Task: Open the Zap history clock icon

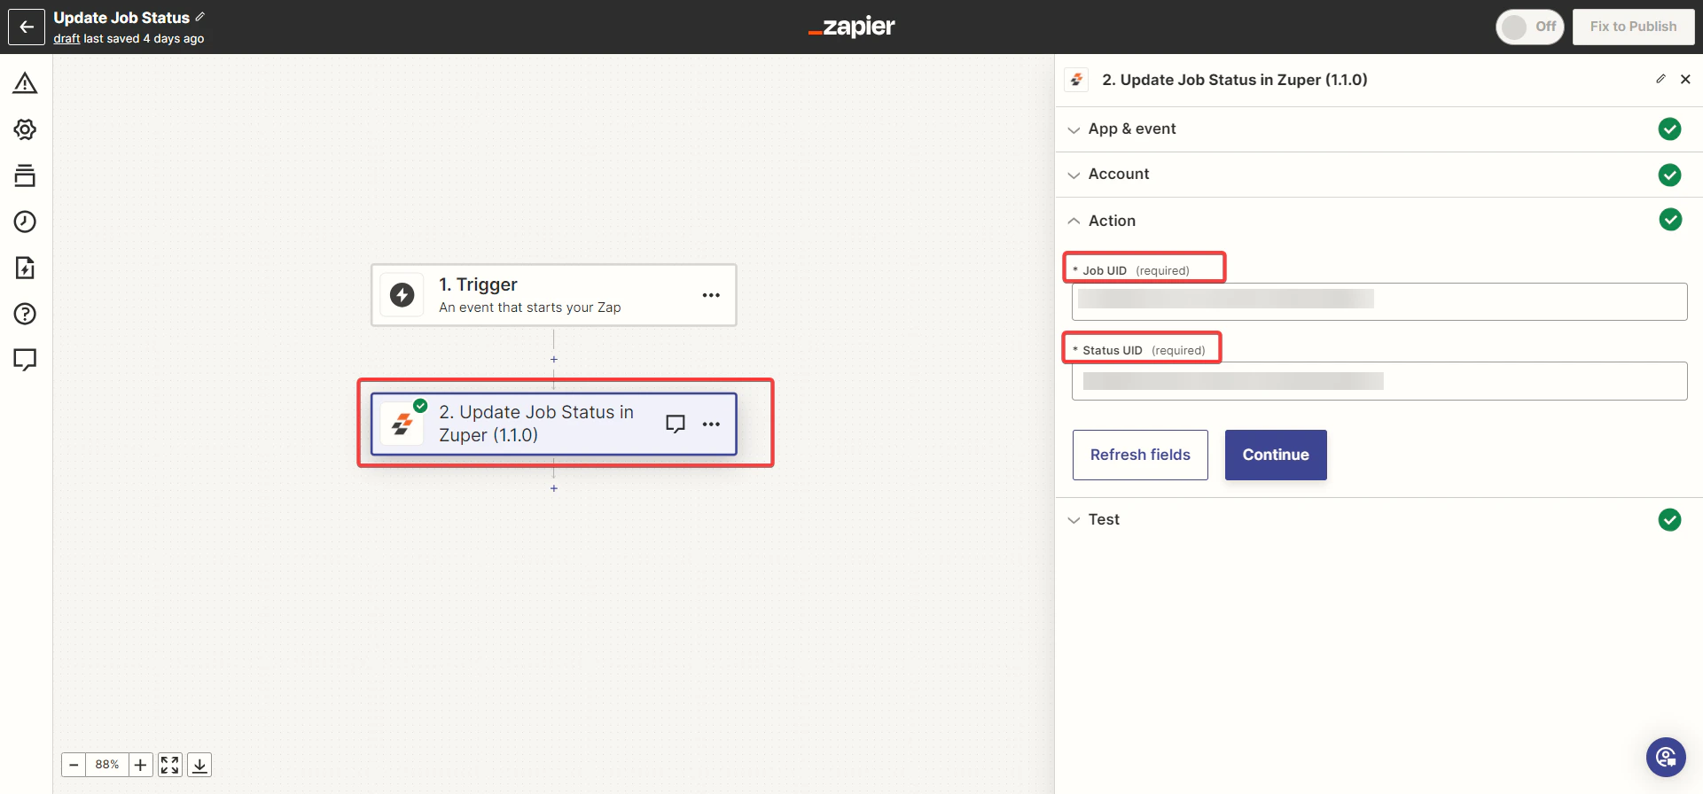Action: (x=25, y=222)
